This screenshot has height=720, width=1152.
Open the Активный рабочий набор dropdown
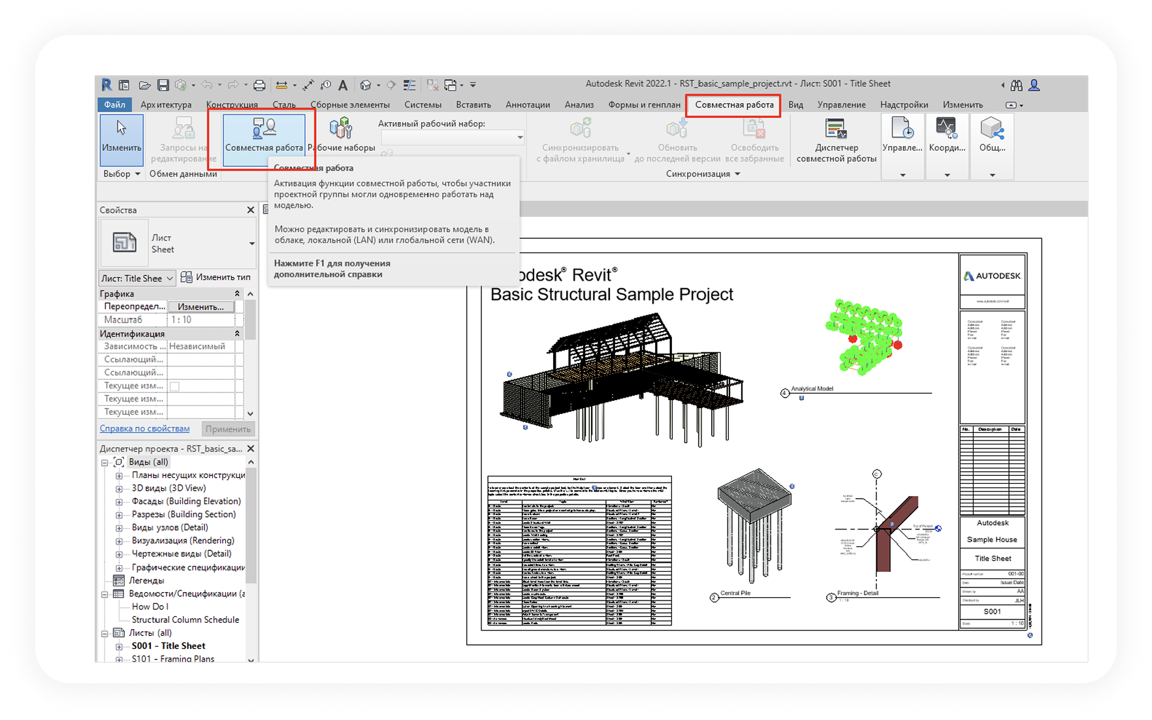coord(520,137)
